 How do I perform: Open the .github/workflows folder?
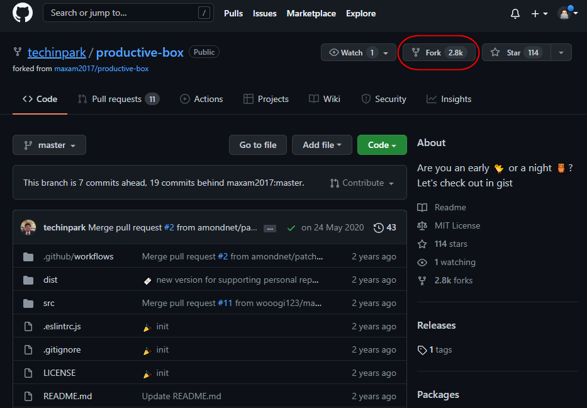(78, 257)
